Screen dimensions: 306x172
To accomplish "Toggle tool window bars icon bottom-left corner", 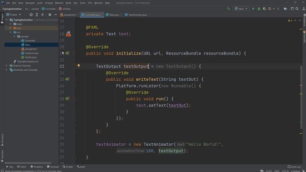I will (x=2, y=171).
